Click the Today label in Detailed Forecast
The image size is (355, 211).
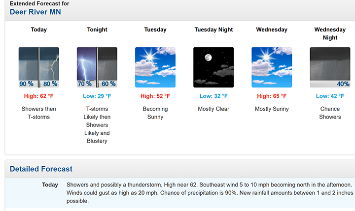[x=50, y=185]
